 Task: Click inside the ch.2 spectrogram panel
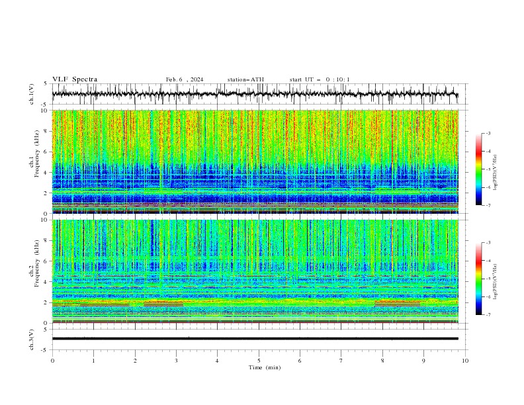coord(255,271)
